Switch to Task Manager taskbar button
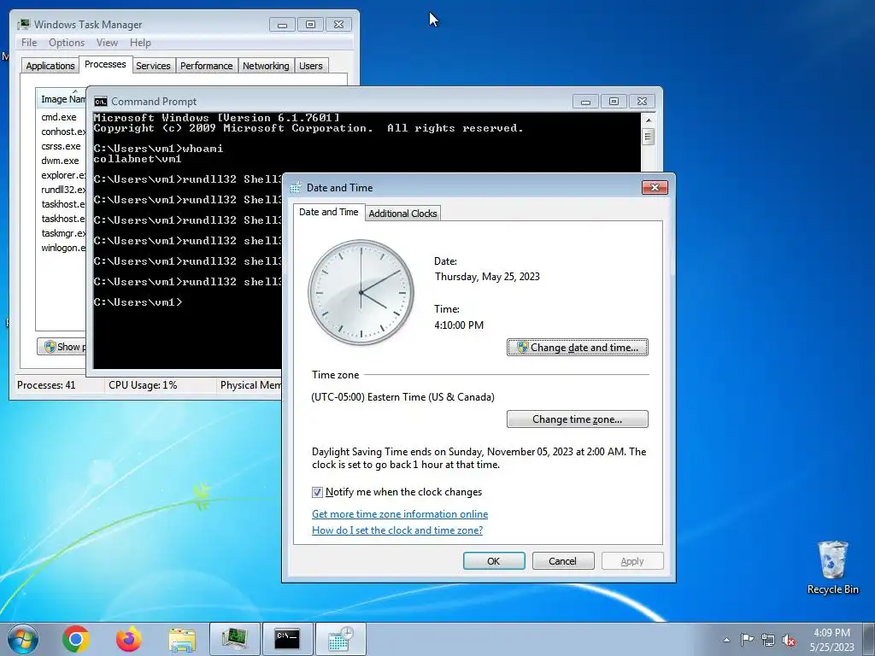The height and width of the screenshot is (656, 875). [x=235, y=639]
